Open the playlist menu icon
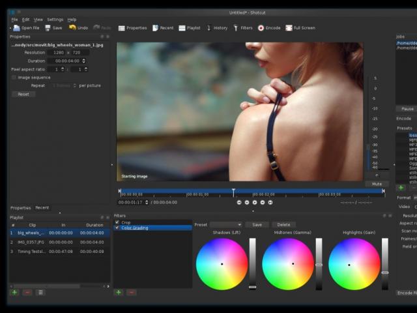Viewport: 417px width, 313px height. [40, 292]
